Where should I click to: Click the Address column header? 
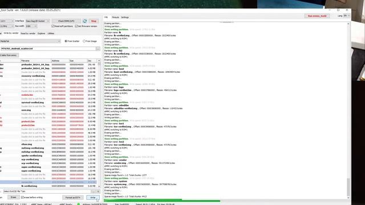coord(60,61)
